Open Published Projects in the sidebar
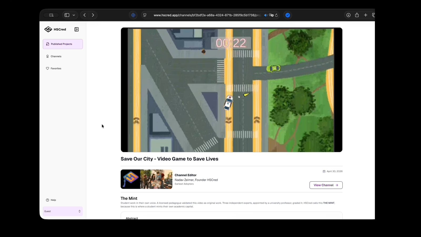The image size is (421, 237). [63, 44]
